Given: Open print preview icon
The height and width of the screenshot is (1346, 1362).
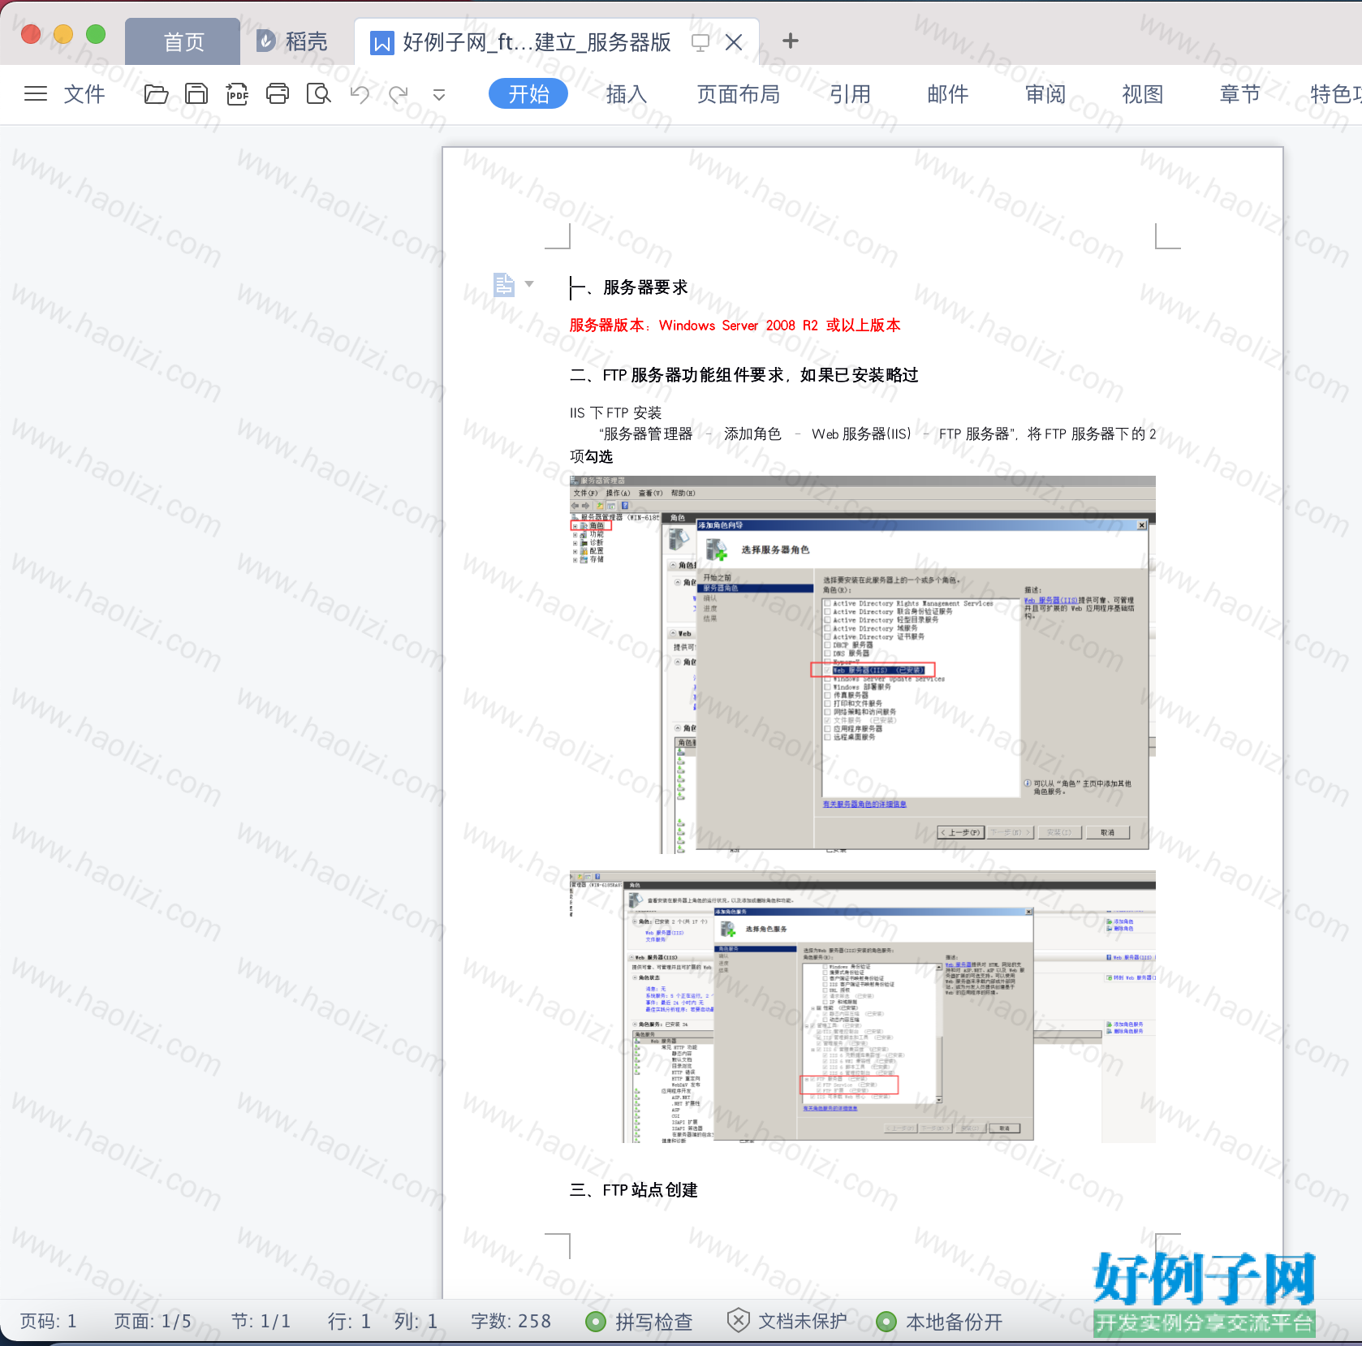Looking at the screenshot, I should tap(318, 94).
